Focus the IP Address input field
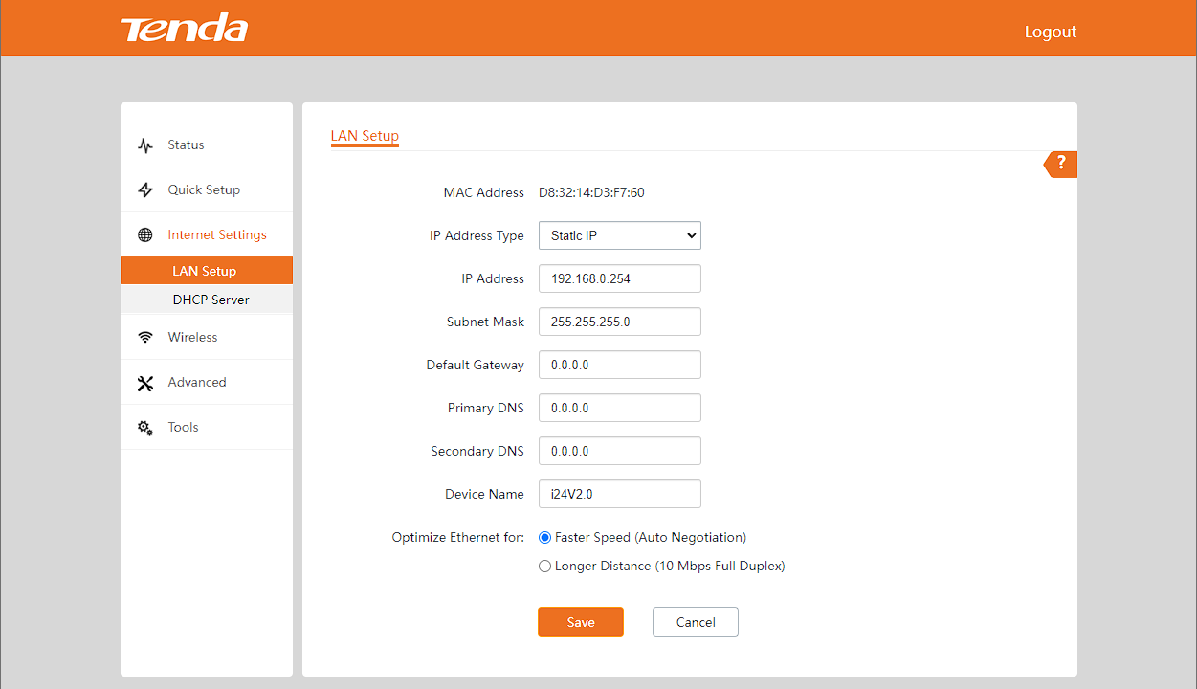Screen dimensions: 1197x689 coord(620,278)
